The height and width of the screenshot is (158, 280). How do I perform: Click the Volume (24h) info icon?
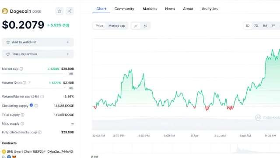coord(24,83)
